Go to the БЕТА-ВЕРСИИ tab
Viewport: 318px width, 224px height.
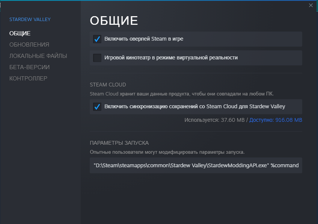pyautogui.click(x=30, y=67)
